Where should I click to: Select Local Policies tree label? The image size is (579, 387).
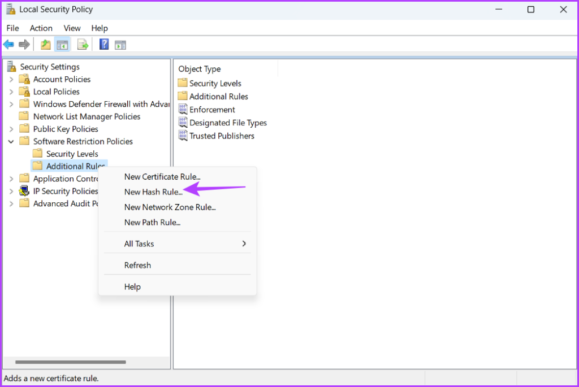(57, 92)
